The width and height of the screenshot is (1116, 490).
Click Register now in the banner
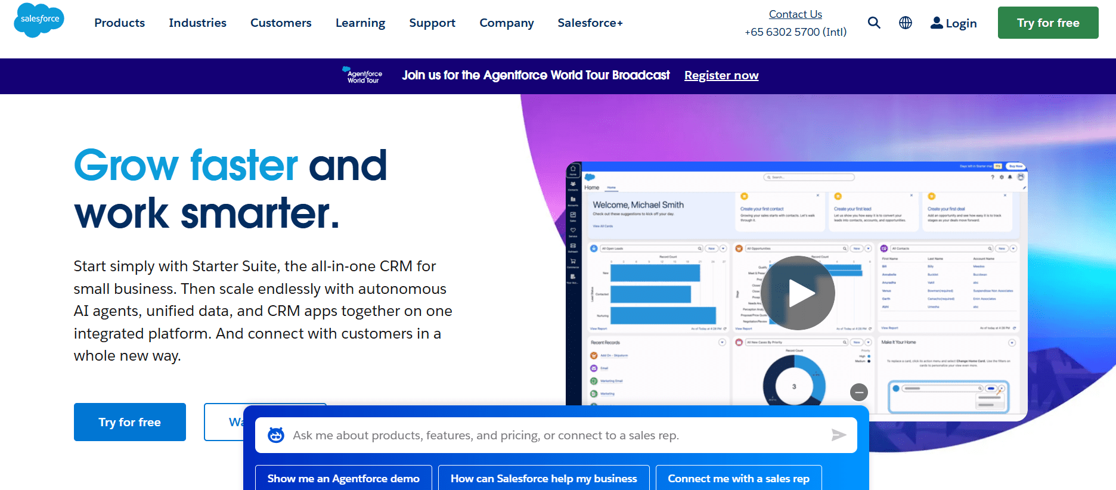point(721,76)
